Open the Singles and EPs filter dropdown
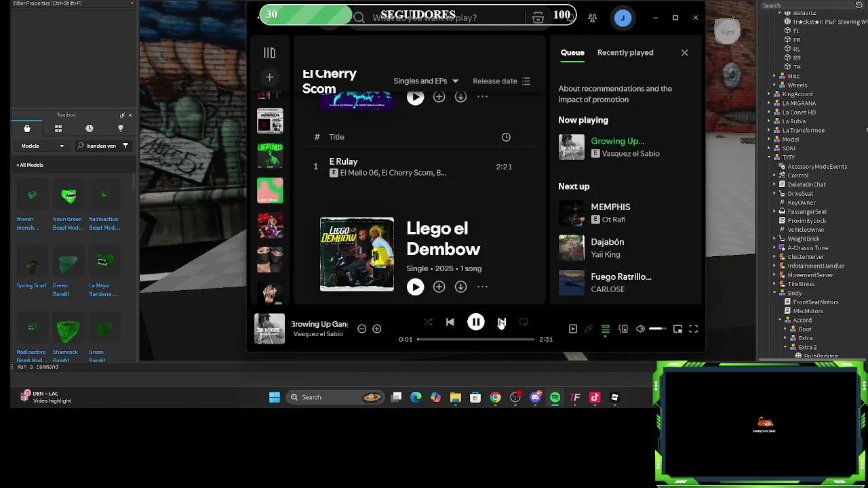Screen dimensions: 868x488 click(426, 81)
